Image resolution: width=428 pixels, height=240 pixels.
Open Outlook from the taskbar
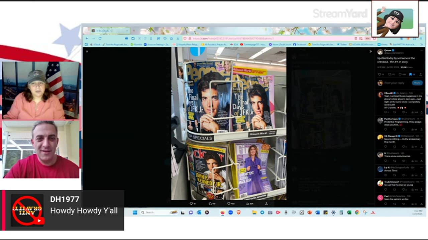[199, 212]
